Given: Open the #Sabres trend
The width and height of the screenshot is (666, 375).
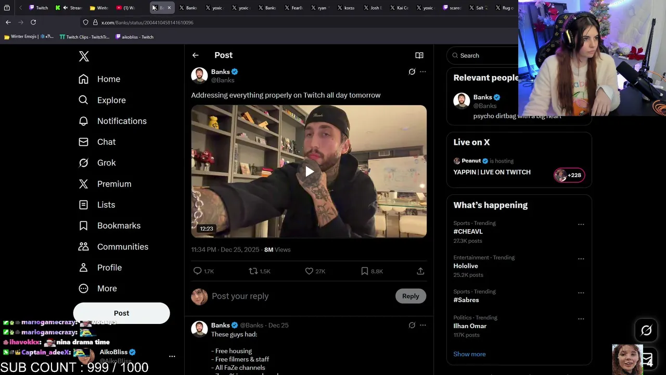Looking at the screenshot, I should click(466, 300).
